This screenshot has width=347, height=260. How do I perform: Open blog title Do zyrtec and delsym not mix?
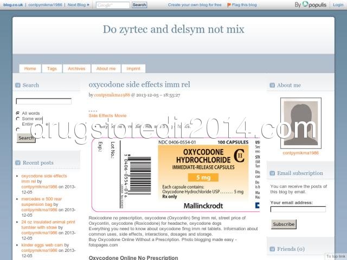(x=173, y=29)
